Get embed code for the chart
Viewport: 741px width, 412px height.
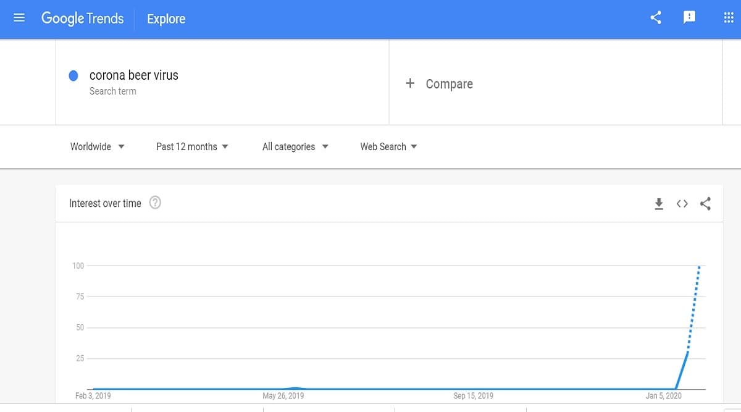[682, 203]
